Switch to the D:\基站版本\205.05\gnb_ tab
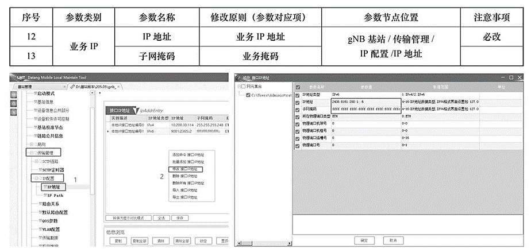 coord(95,87)
